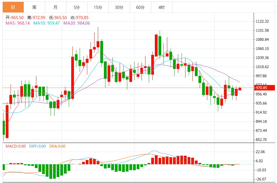This screenshot has height=183, width=277.
Task: Click the 1101.58 price axis label
Action: [262, 30]
